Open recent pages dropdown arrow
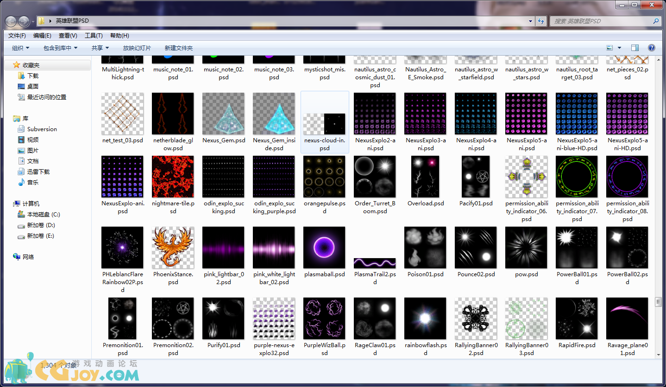The image size is (666, 387). pyautogui.click(x=33, y=21)
